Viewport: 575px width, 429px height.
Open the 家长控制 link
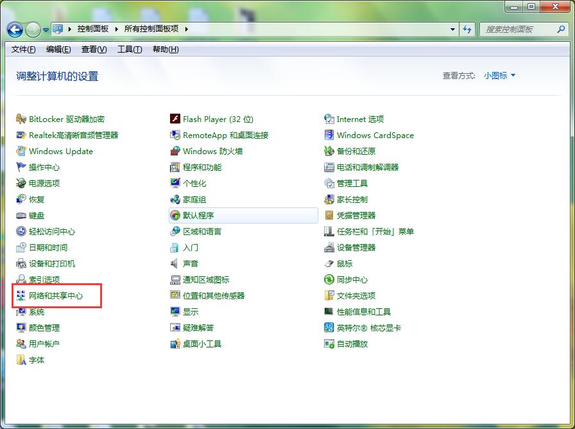pyautogui.click(x=352, y=199)
